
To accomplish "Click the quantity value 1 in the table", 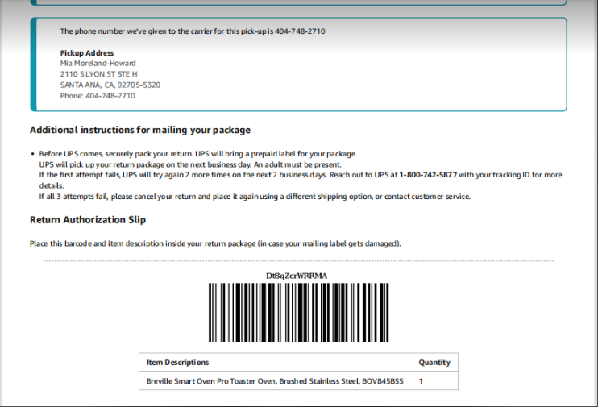I will [421, 381].
